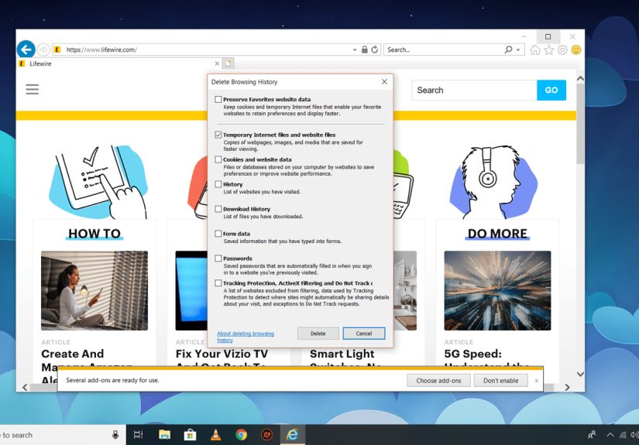Select the Lifewire browser tab

[x=119, y=63]
